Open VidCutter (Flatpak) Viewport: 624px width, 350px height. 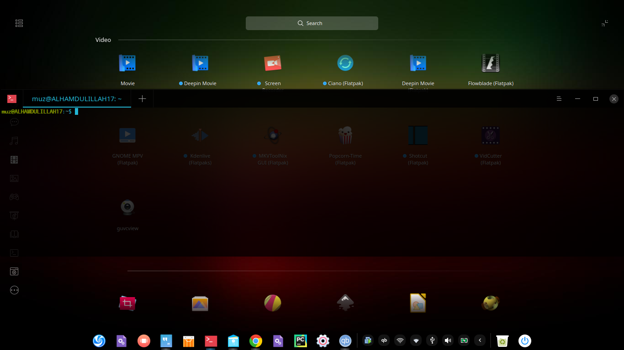pos(490,135)
